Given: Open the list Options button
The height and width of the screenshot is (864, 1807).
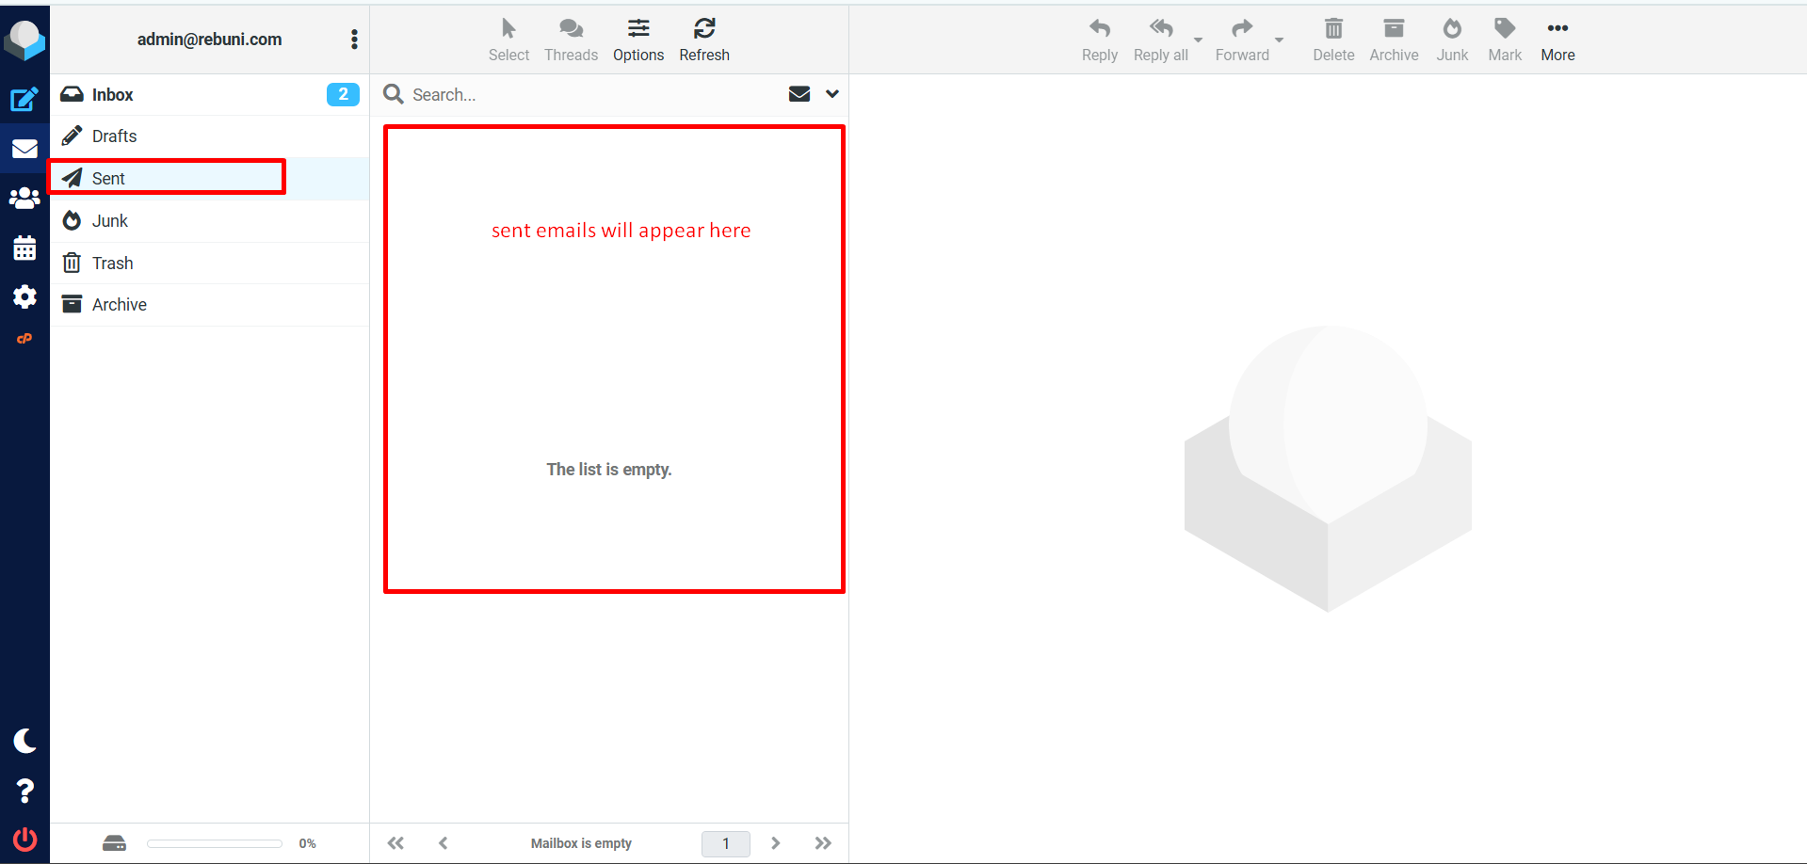Looking at the screenshot, I should pyautogui.click(x=637, y=40).
